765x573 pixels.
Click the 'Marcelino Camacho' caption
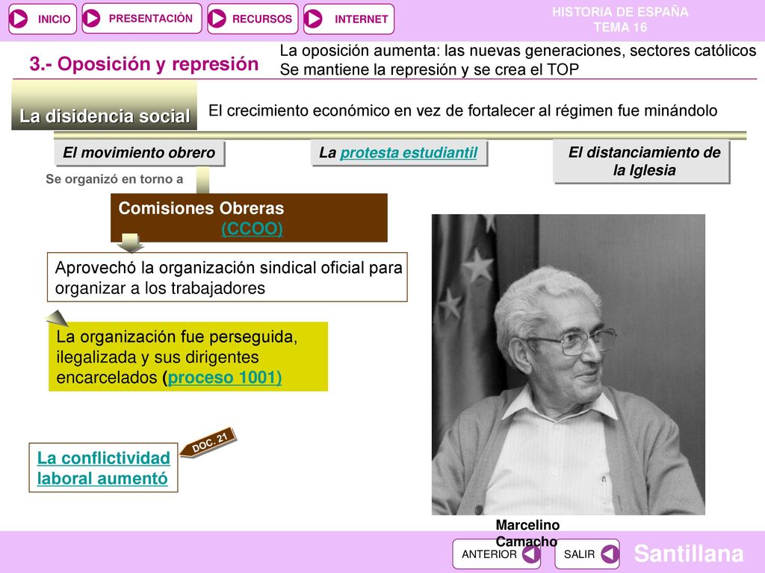tap(527, 533)
